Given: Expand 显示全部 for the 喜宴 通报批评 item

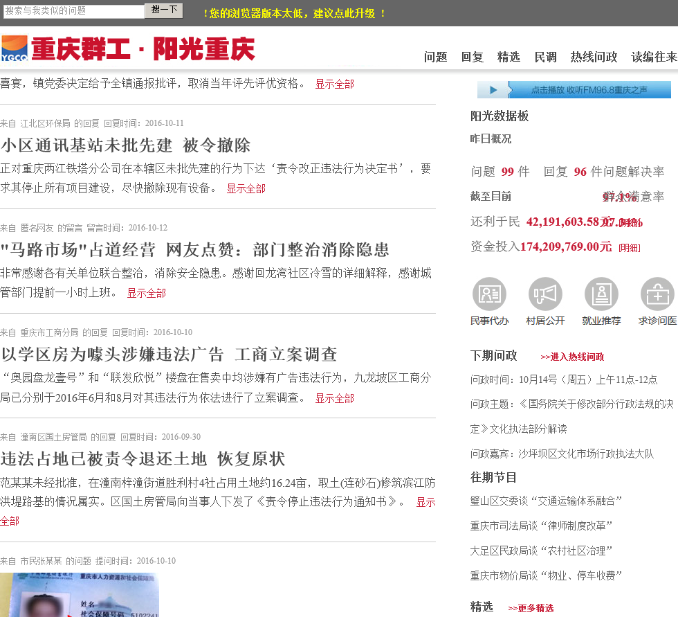Looking at the screenshot, I should click(334, 84).
